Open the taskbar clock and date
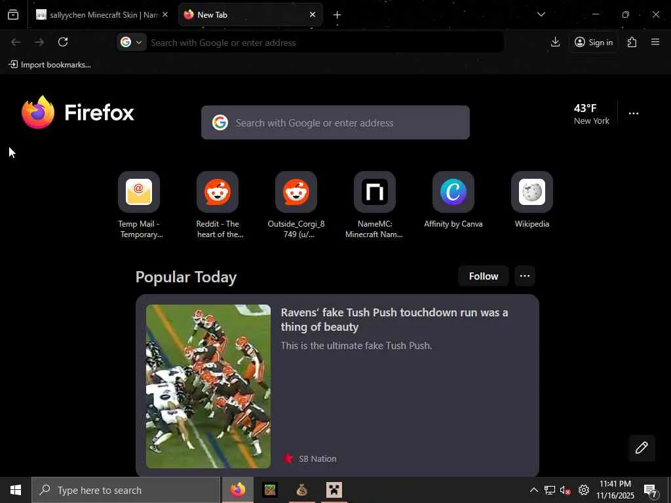The height and width of the screenshot is (503, 671). click(615, 490)
